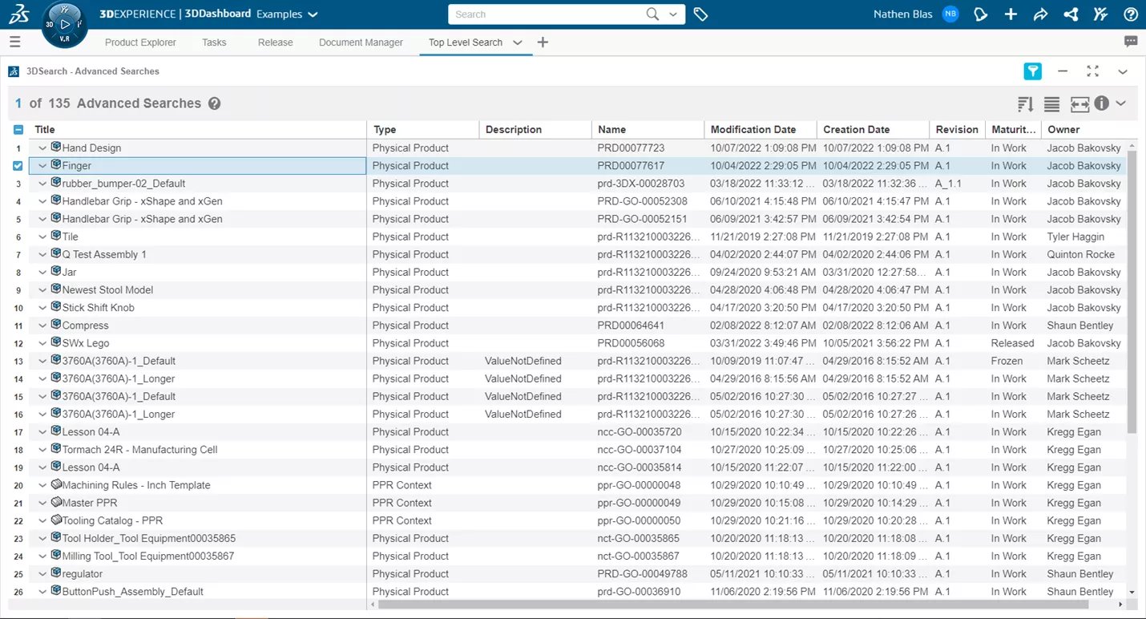Click the 3DSearch widget logo icon
Viewport: 1146px width, 619px height.
pyautogui.click(x=14, y=71)
